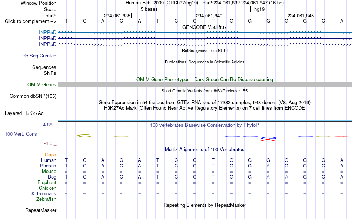Open the GTEx Gene Expression track title

point(205,102)
